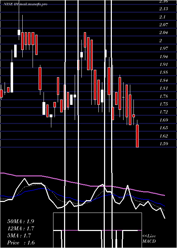Click the 1.69 price axis label
The height and width of the screenshot is (248, 177).
[x=164, y=120]
